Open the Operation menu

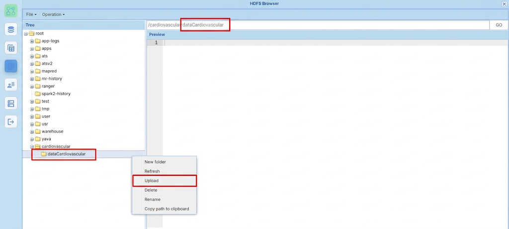click(53, 14)
